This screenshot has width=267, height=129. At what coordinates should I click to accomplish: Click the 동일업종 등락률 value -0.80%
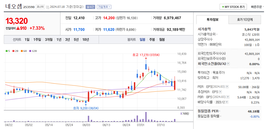click(x=255, y=116)
